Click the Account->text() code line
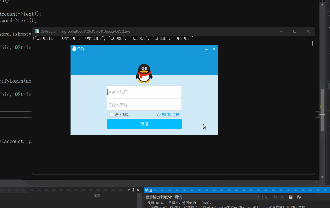 coord(21,14)
